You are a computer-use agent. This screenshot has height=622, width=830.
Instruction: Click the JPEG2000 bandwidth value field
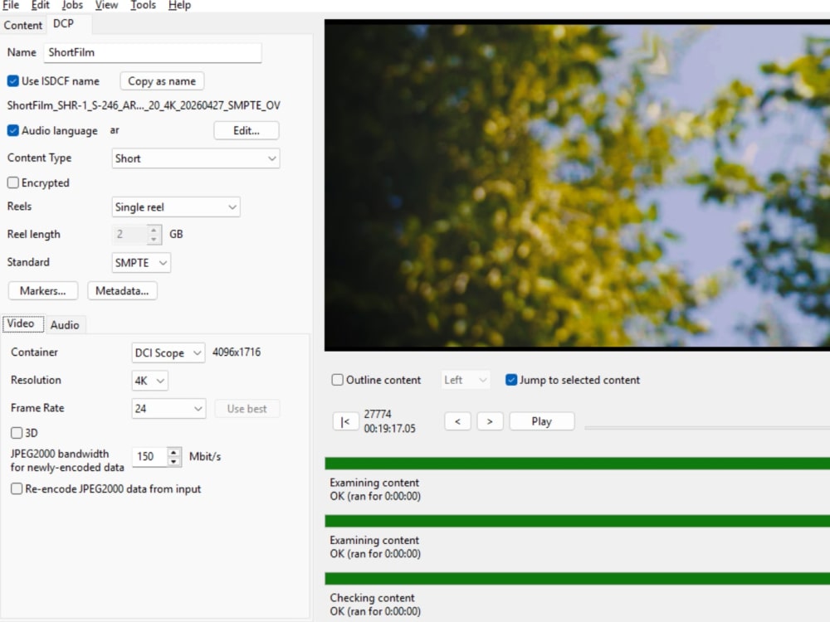coord(149,456)
